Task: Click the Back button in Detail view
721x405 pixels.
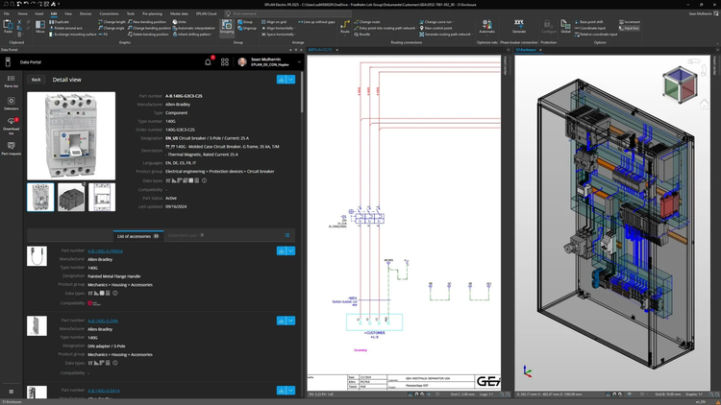Action: [x=37, y=80]
